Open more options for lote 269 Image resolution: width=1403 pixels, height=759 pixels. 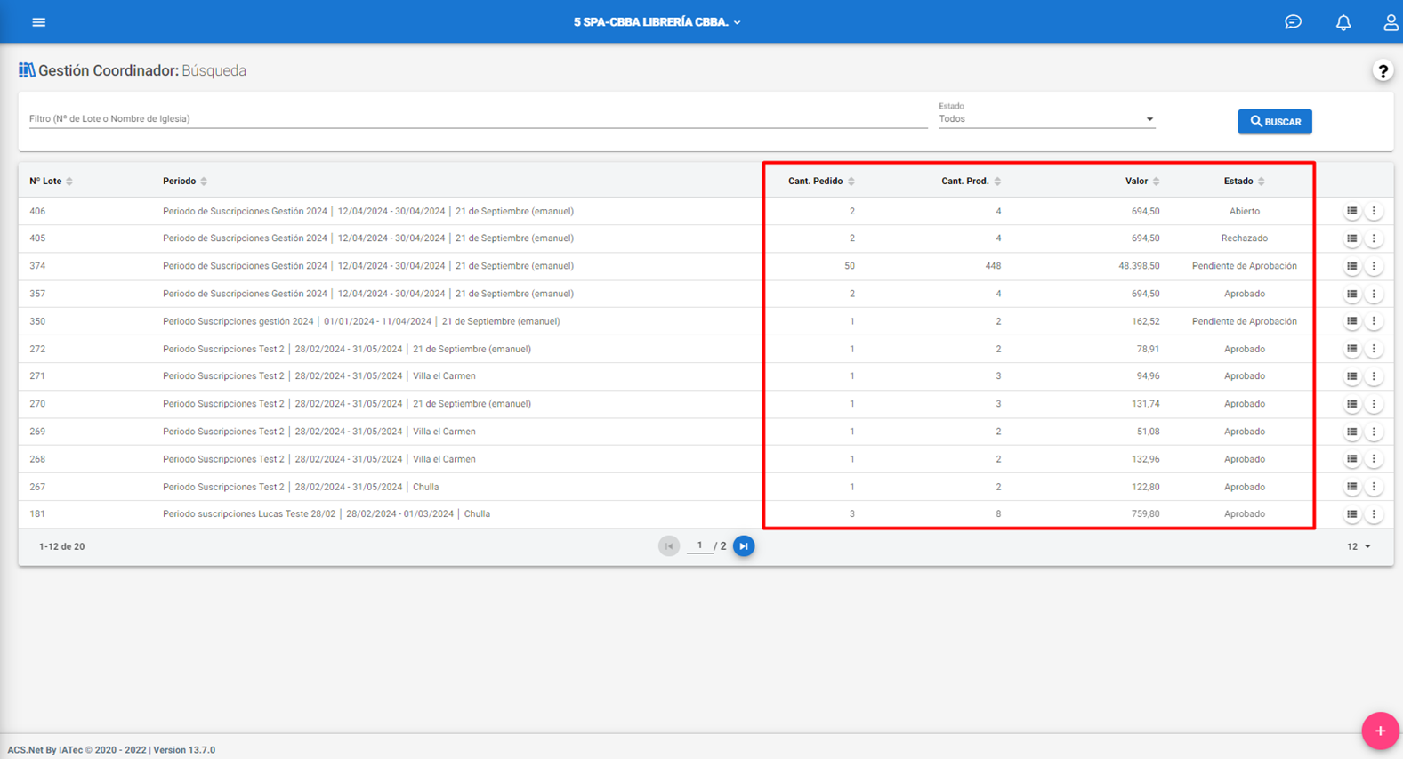point(1374,432)
